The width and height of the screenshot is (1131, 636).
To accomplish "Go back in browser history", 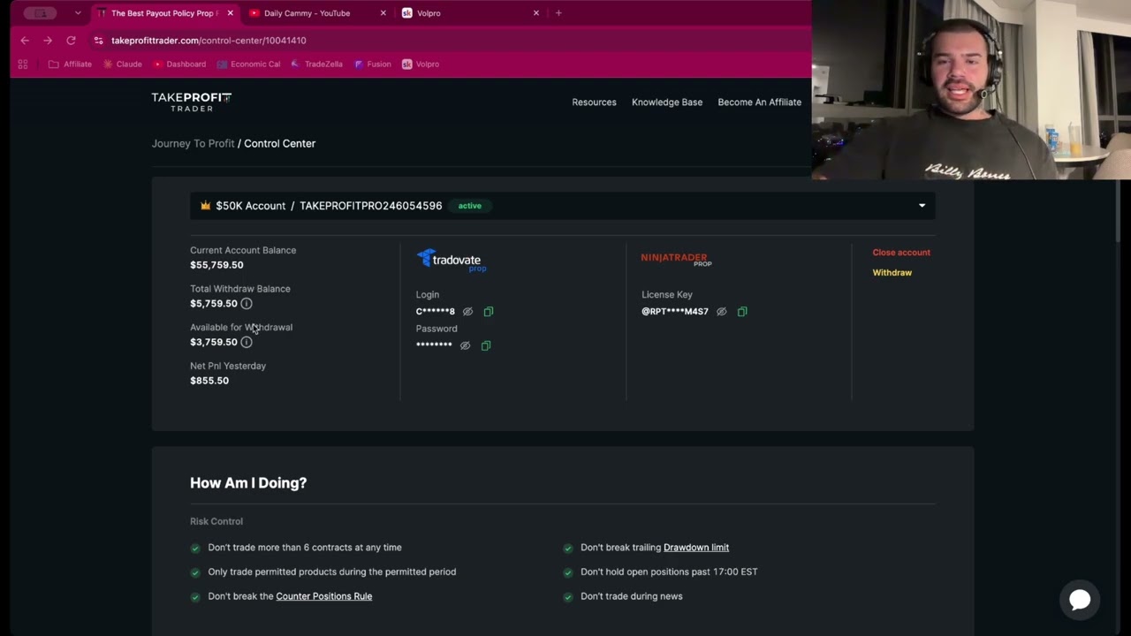I will pos(25,41).
